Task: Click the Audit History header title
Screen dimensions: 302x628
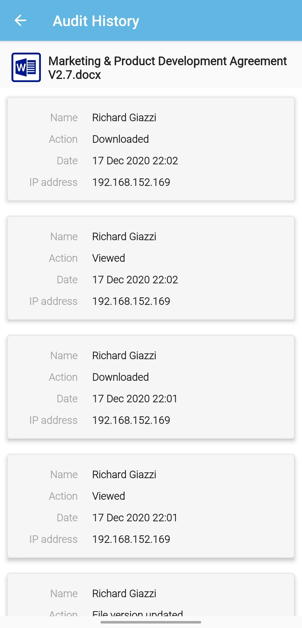Action: (x=96, y=21)
